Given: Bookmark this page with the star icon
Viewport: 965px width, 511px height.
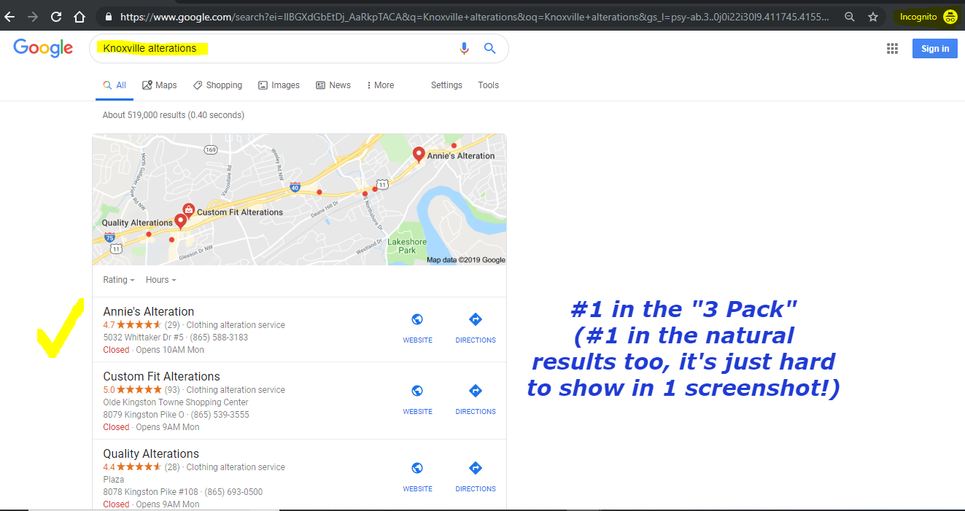Looking at the screenshot, I should click(x=873, y=16).
